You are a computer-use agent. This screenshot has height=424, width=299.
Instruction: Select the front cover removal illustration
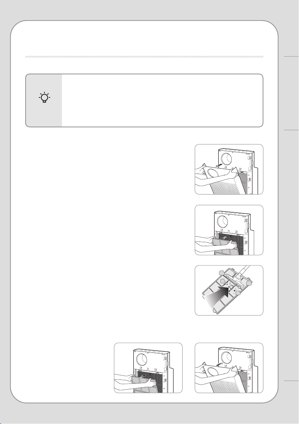[x=229, y=169]
